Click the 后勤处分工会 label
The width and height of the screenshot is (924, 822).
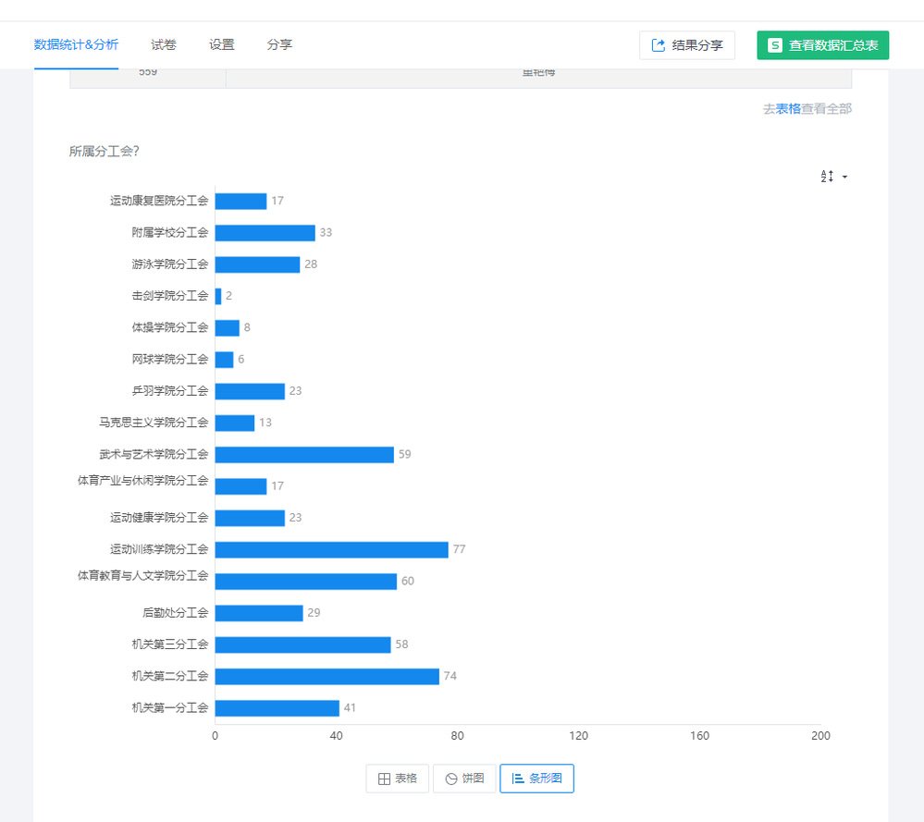[175, 613]
